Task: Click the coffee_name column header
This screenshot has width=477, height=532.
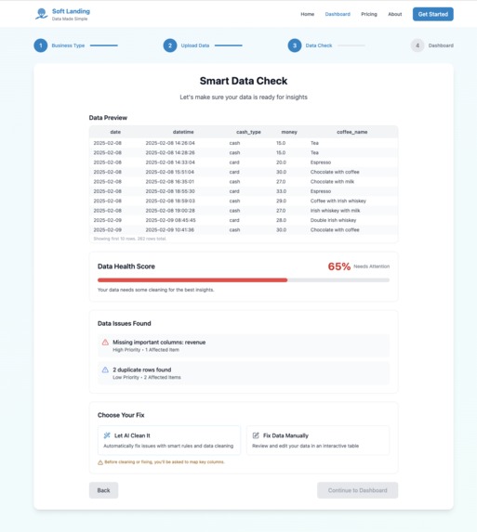Action: pyautogui.click(x=352, y=132)
